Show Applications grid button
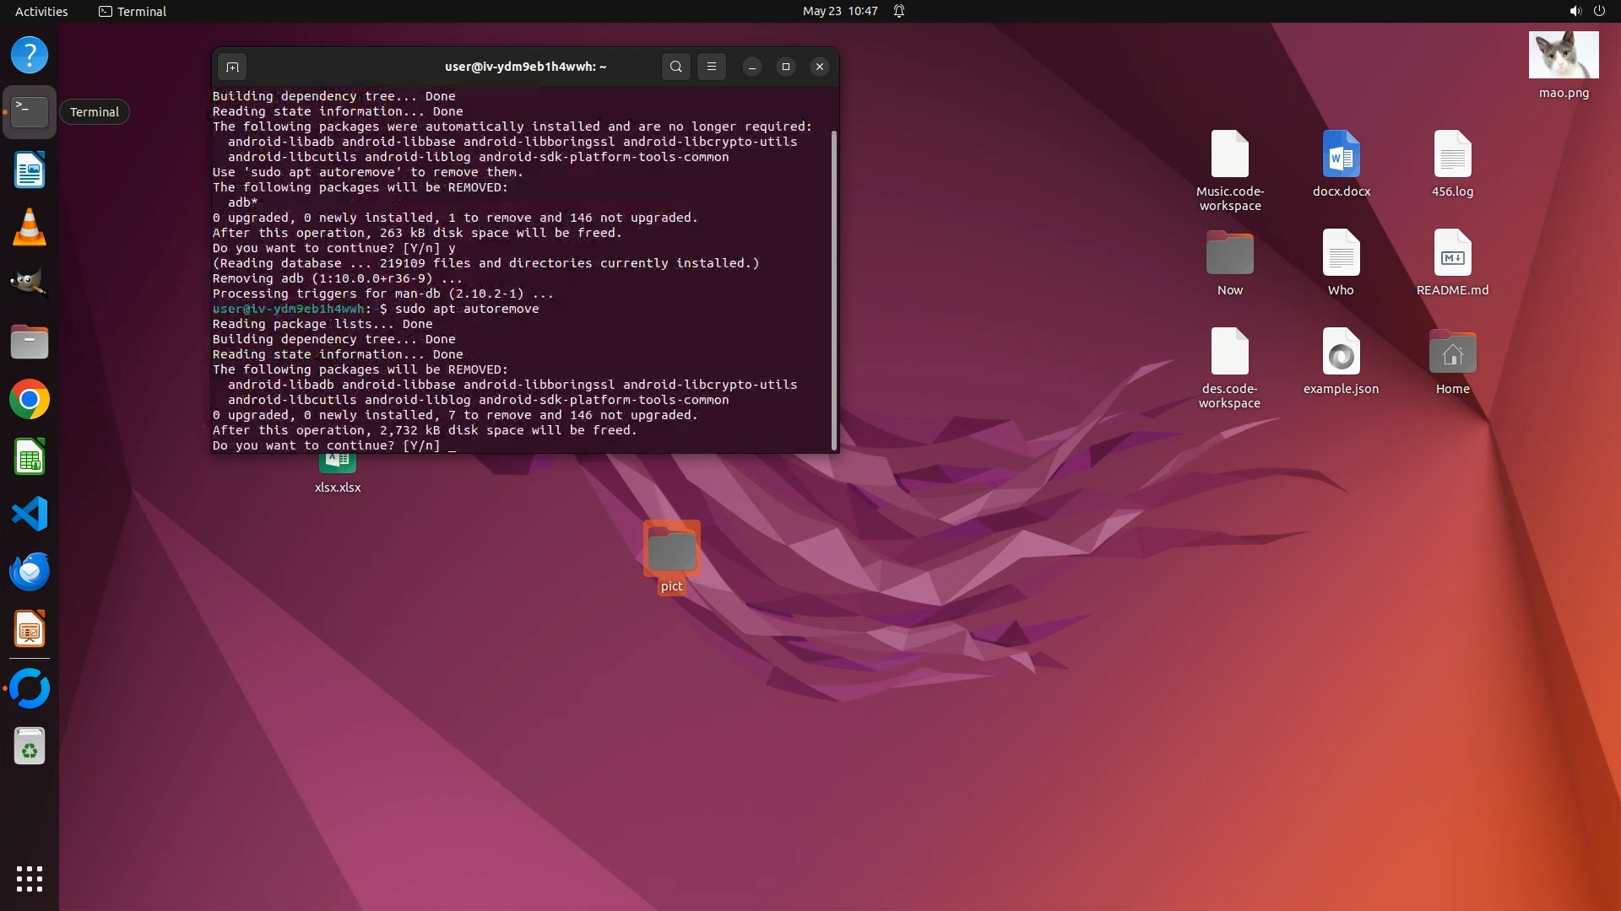The width and height of the screenshot is (1621, 911). pyautogui.click(x=30, y=879)
